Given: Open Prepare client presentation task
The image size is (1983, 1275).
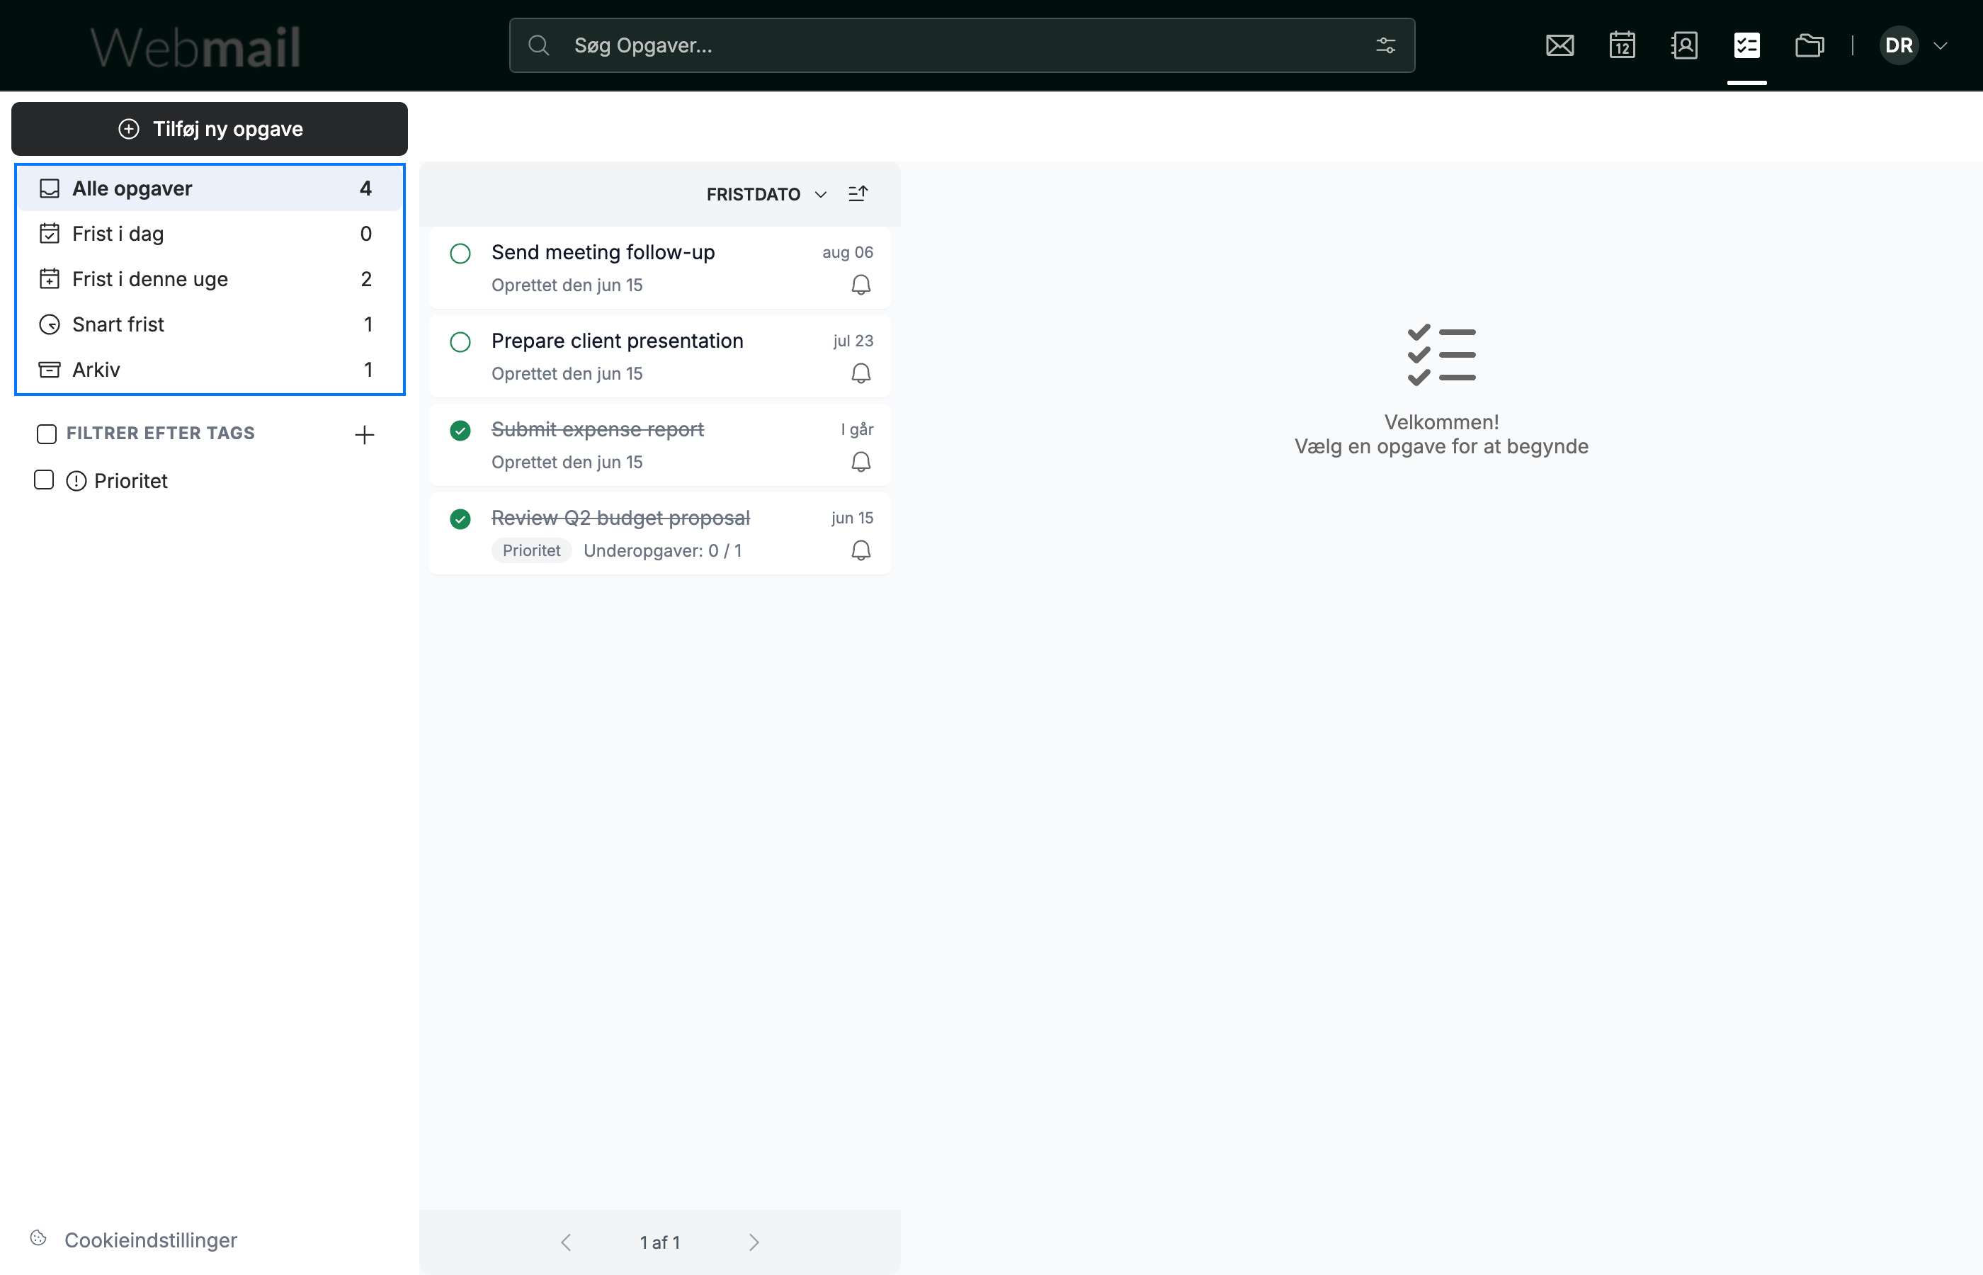Looking at the screenshot, I should tap(659, 357).
